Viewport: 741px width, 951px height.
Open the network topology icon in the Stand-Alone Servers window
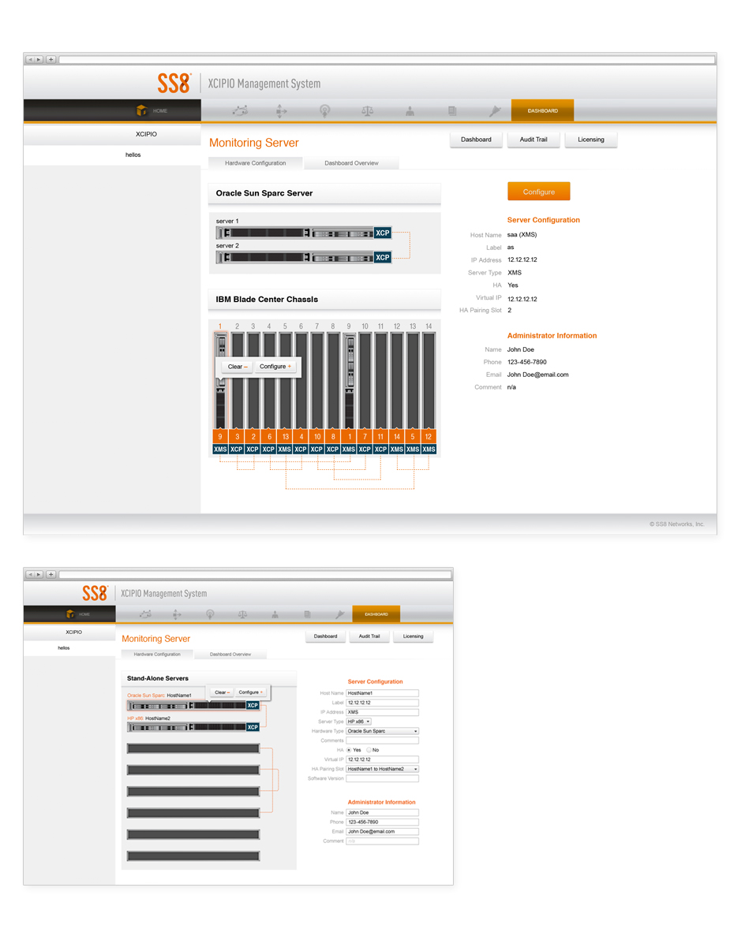(145, 613)
